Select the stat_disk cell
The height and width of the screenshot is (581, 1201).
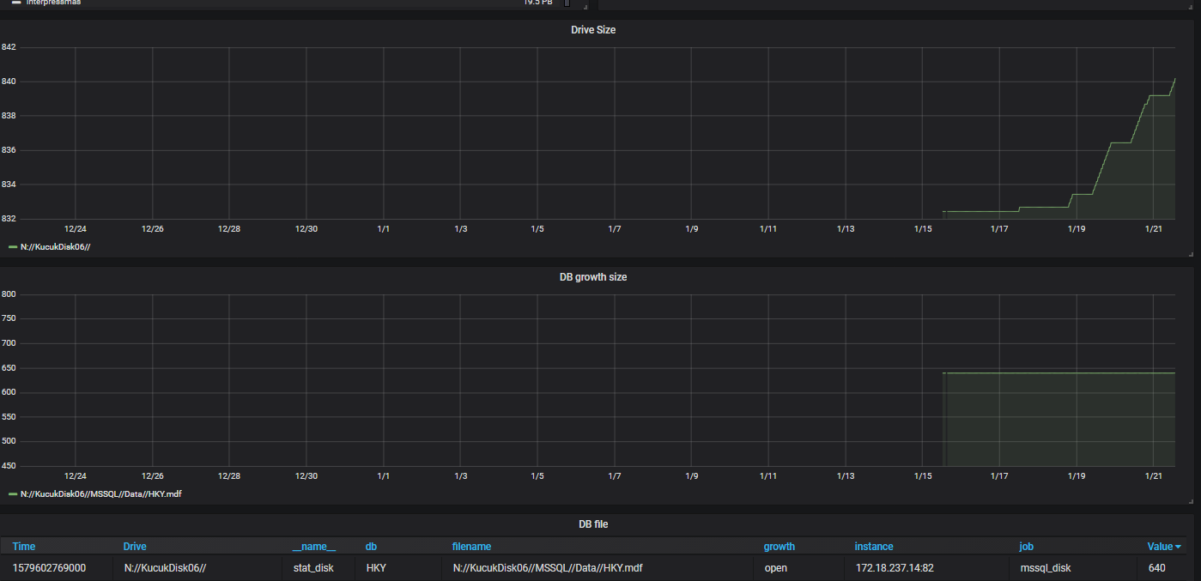[x=319, y=568]
